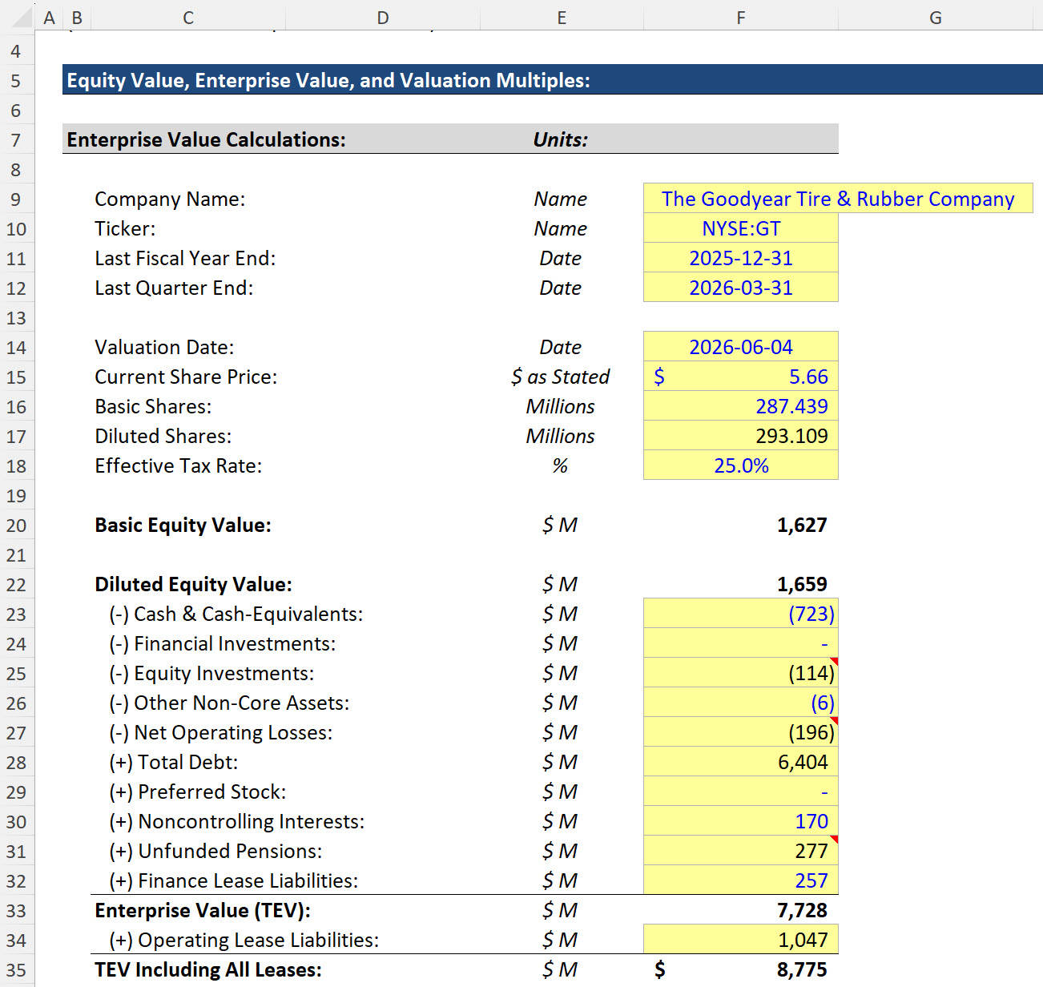
Task: Click the blue section title Equity Value, Enterprise Value
Action: 328,80
